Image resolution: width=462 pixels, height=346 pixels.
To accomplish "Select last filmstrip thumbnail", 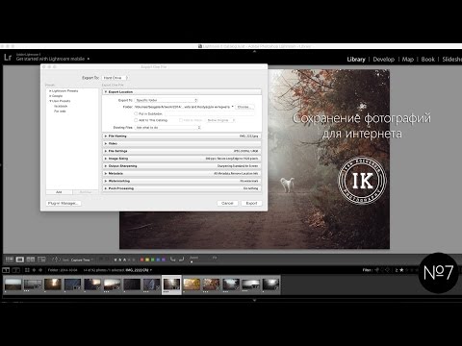I will click(x=270, y=284).
